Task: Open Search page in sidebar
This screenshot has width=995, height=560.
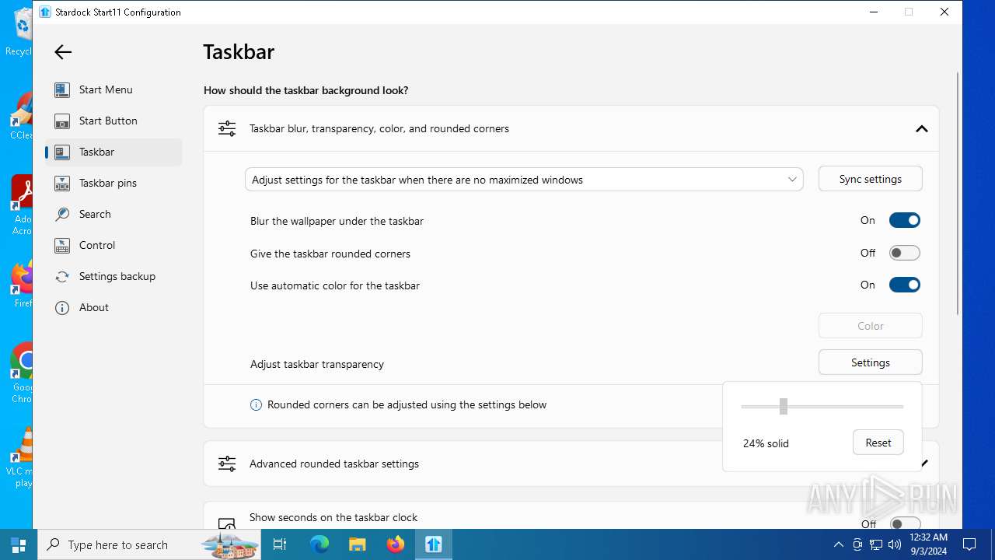Action: pyautogui.click(x=113, y=214)
